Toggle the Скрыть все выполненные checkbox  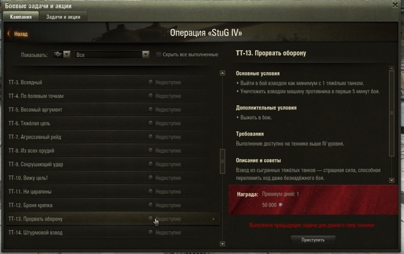click(x=159, y=54)
